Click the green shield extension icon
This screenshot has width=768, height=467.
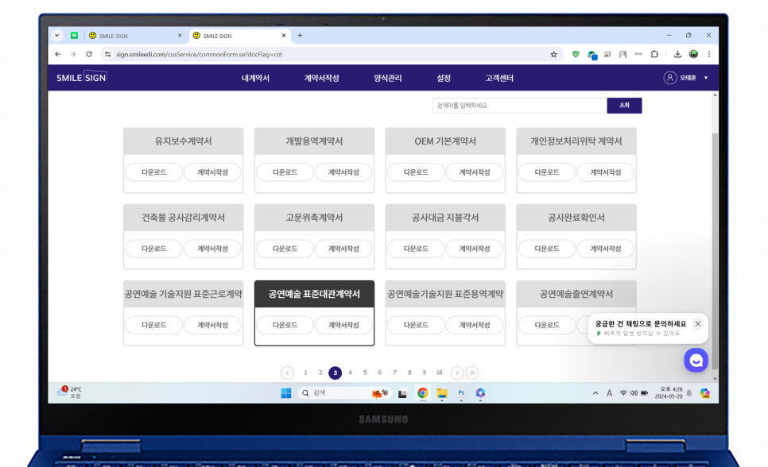click(576, 54)
